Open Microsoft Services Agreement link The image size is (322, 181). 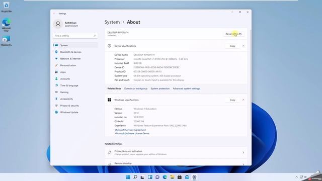(130, 130)
